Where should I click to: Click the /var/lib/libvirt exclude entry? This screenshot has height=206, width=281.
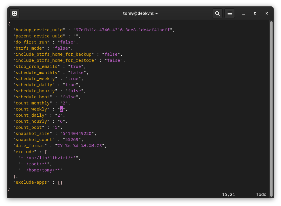(49, 158)
